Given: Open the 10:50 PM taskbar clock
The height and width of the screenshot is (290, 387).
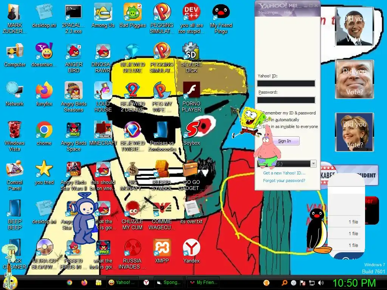Looking at the screenshot, I should (x=354, y=283).
